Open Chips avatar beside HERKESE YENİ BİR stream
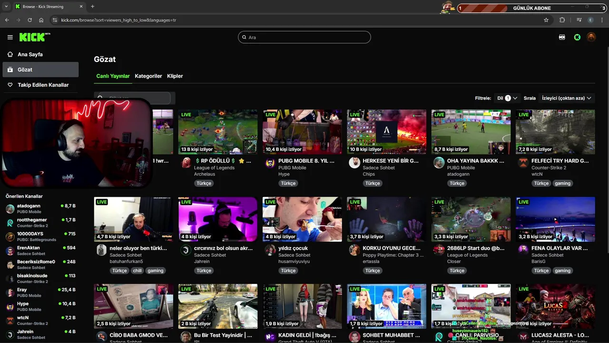This screenshot has height=343, width=609. [x=354, y=163]
